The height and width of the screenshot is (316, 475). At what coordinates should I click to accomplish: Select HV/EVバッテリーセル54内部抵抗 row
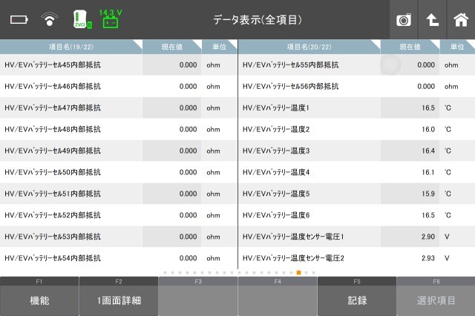point(119,258)
